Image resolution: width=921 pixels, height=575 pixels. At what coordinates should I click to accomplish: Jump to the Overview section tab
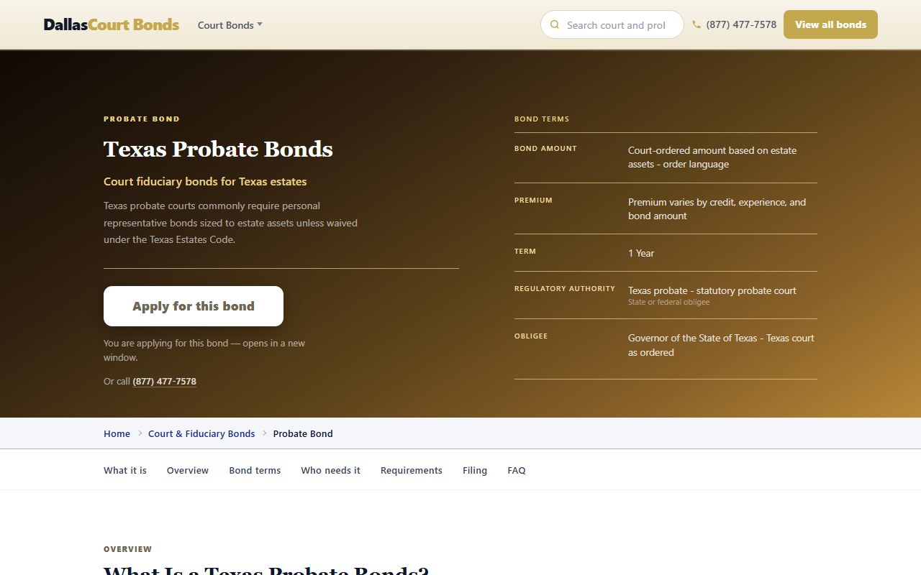[x=188, y=470]
